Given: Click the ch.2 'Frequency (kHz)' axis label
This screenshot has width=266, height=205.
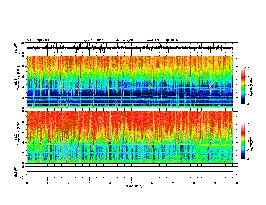Looking at the screenshot, I should click(x=18, y=133).
